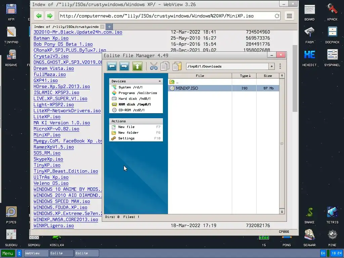Viewport: 344px width, 258px height.
Task: Navigate back in Eolite File Manager
Action: click(x=112, y=66)
